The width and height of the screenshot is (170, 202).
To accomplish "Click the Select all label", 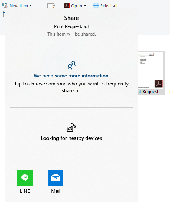I will pyautogui.click(x=109, y=6).
